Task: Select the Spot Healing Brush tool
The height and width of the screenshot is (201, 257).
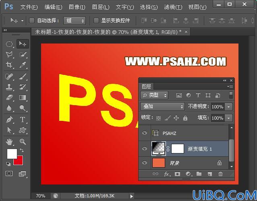Action: click(x=9, y=77)
